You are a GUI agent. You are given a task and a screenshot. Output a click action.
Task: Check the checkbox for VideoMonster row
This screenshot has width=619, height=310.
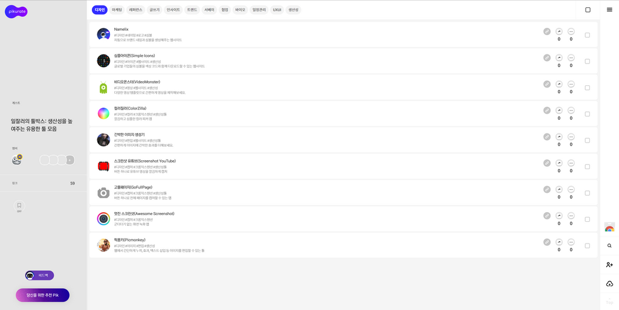click(x=587, y=88)
